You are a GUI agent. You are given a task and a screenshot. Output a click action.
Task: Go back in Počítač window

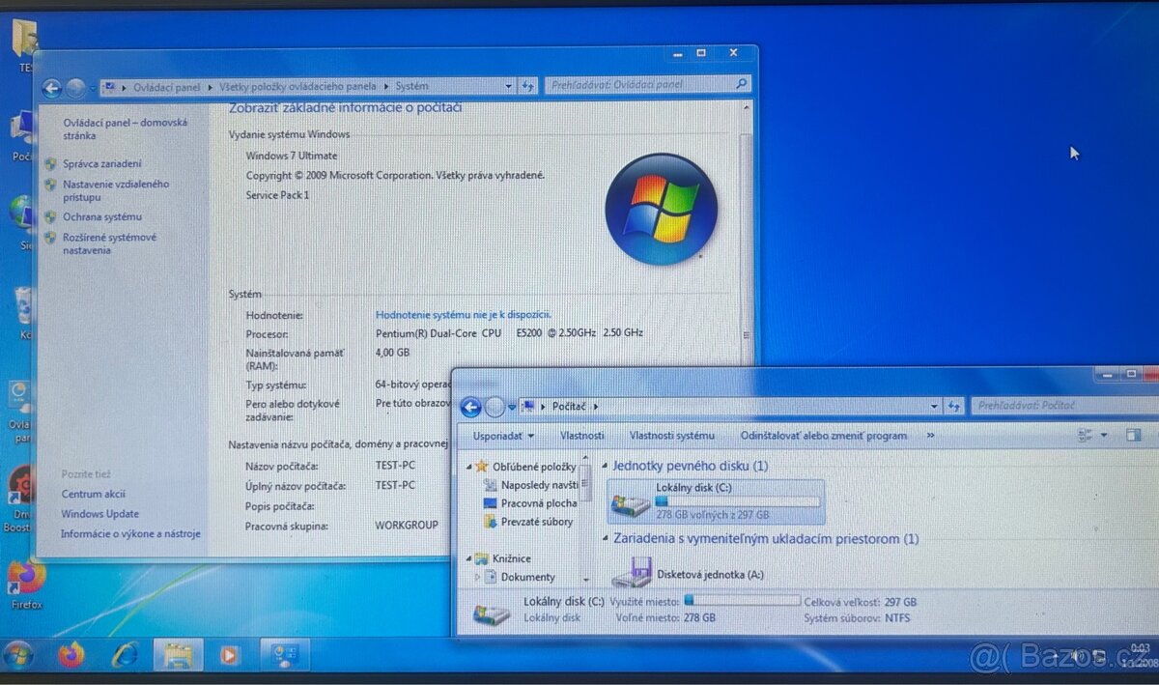tap(470, 408)
